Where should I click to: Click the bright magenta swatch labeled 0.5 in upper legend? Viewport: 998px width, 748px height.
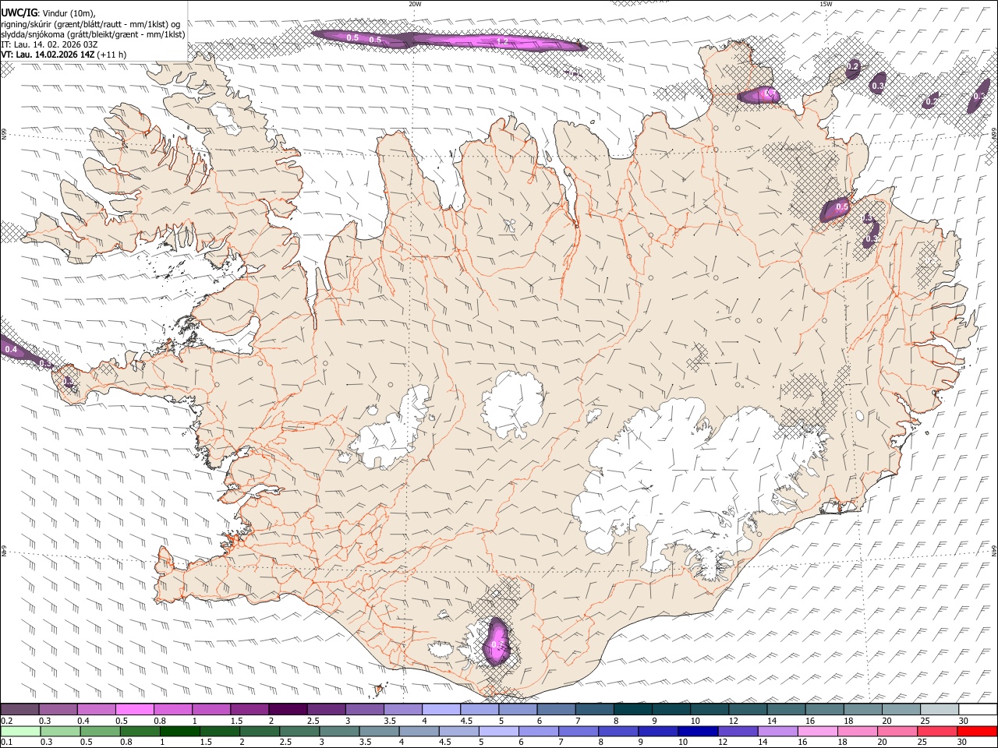(134, 709)
